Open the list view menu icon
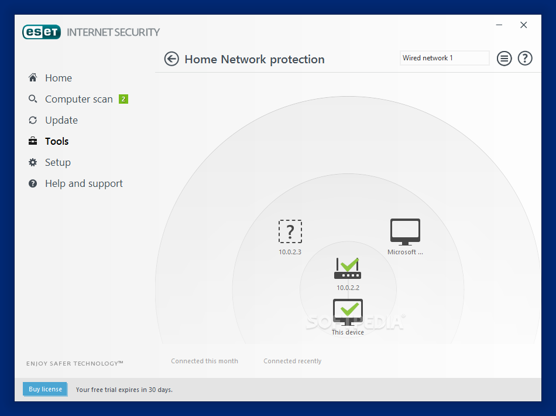 504,59
